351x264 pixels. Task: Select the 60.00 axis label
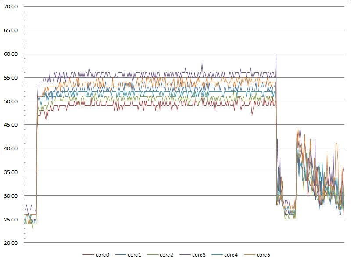click(11, 54)
